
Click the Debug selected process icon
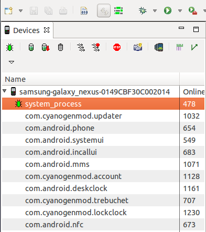click(9, 47)
